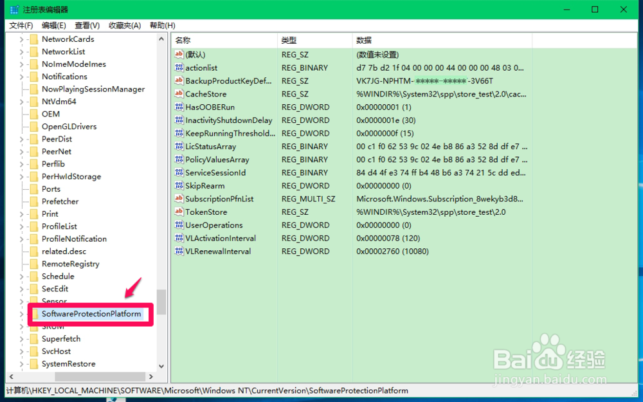Open the 收藏夹(A) menu

tap(125, 26)
